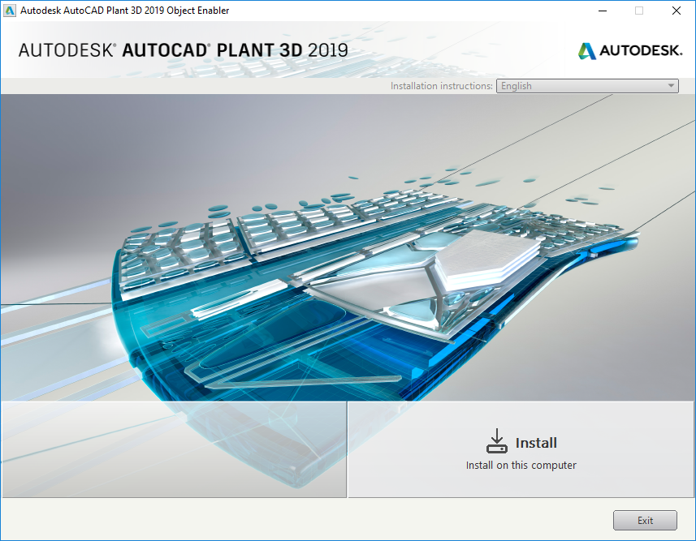
Task: Minimize the installer window
Action: click(603, 11)
